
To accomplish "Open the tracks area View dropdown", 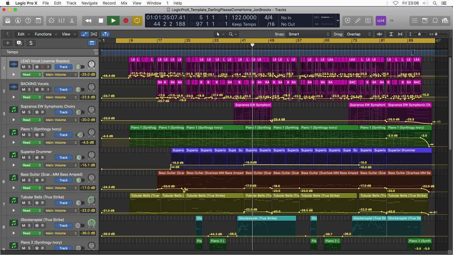I will [x=69, y=34].
